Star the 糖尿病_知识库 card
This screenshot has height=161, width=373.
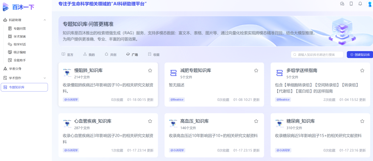click(x=362, y=121)
